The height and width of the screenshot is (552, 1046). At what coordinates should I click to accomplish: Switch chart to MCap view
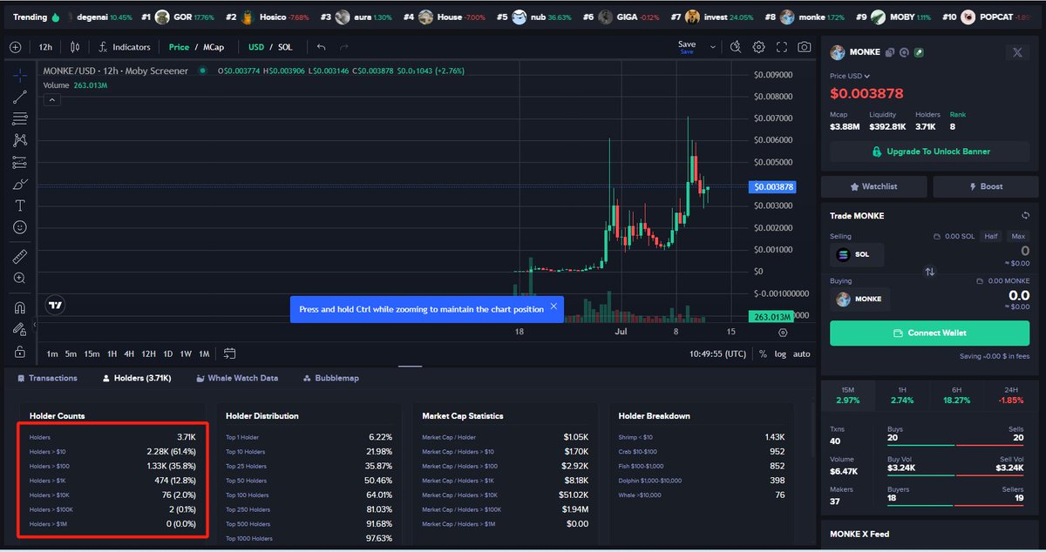pyautogui.click(x=214, y=47)
